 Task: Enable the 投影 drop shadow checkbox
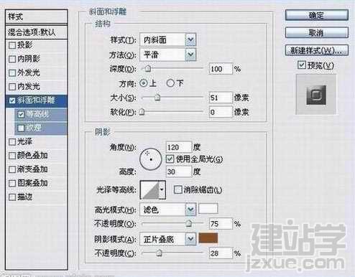[12, 45]
